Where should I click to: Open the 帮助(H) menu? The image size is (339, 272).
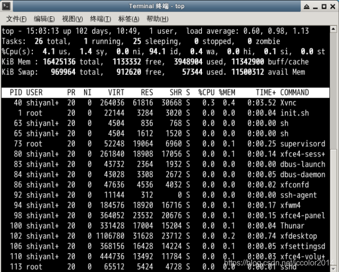pos(157,19)
